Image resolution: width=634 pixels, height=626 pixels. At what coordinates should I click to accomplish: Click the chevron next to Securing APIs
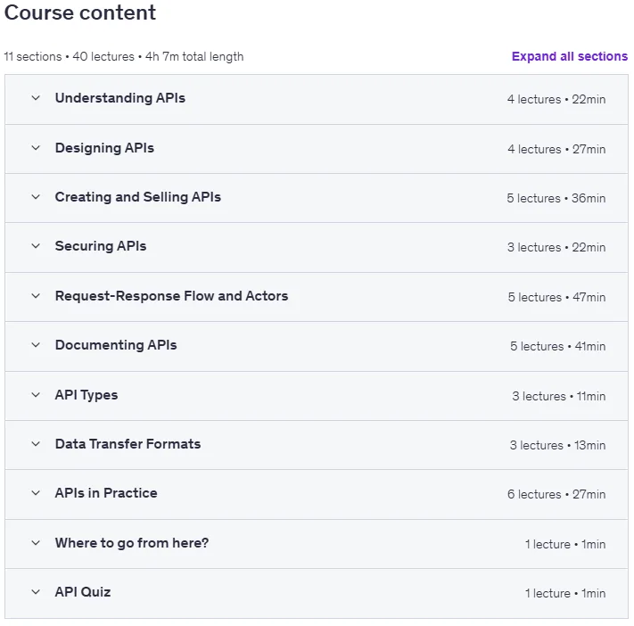point(36,246)
